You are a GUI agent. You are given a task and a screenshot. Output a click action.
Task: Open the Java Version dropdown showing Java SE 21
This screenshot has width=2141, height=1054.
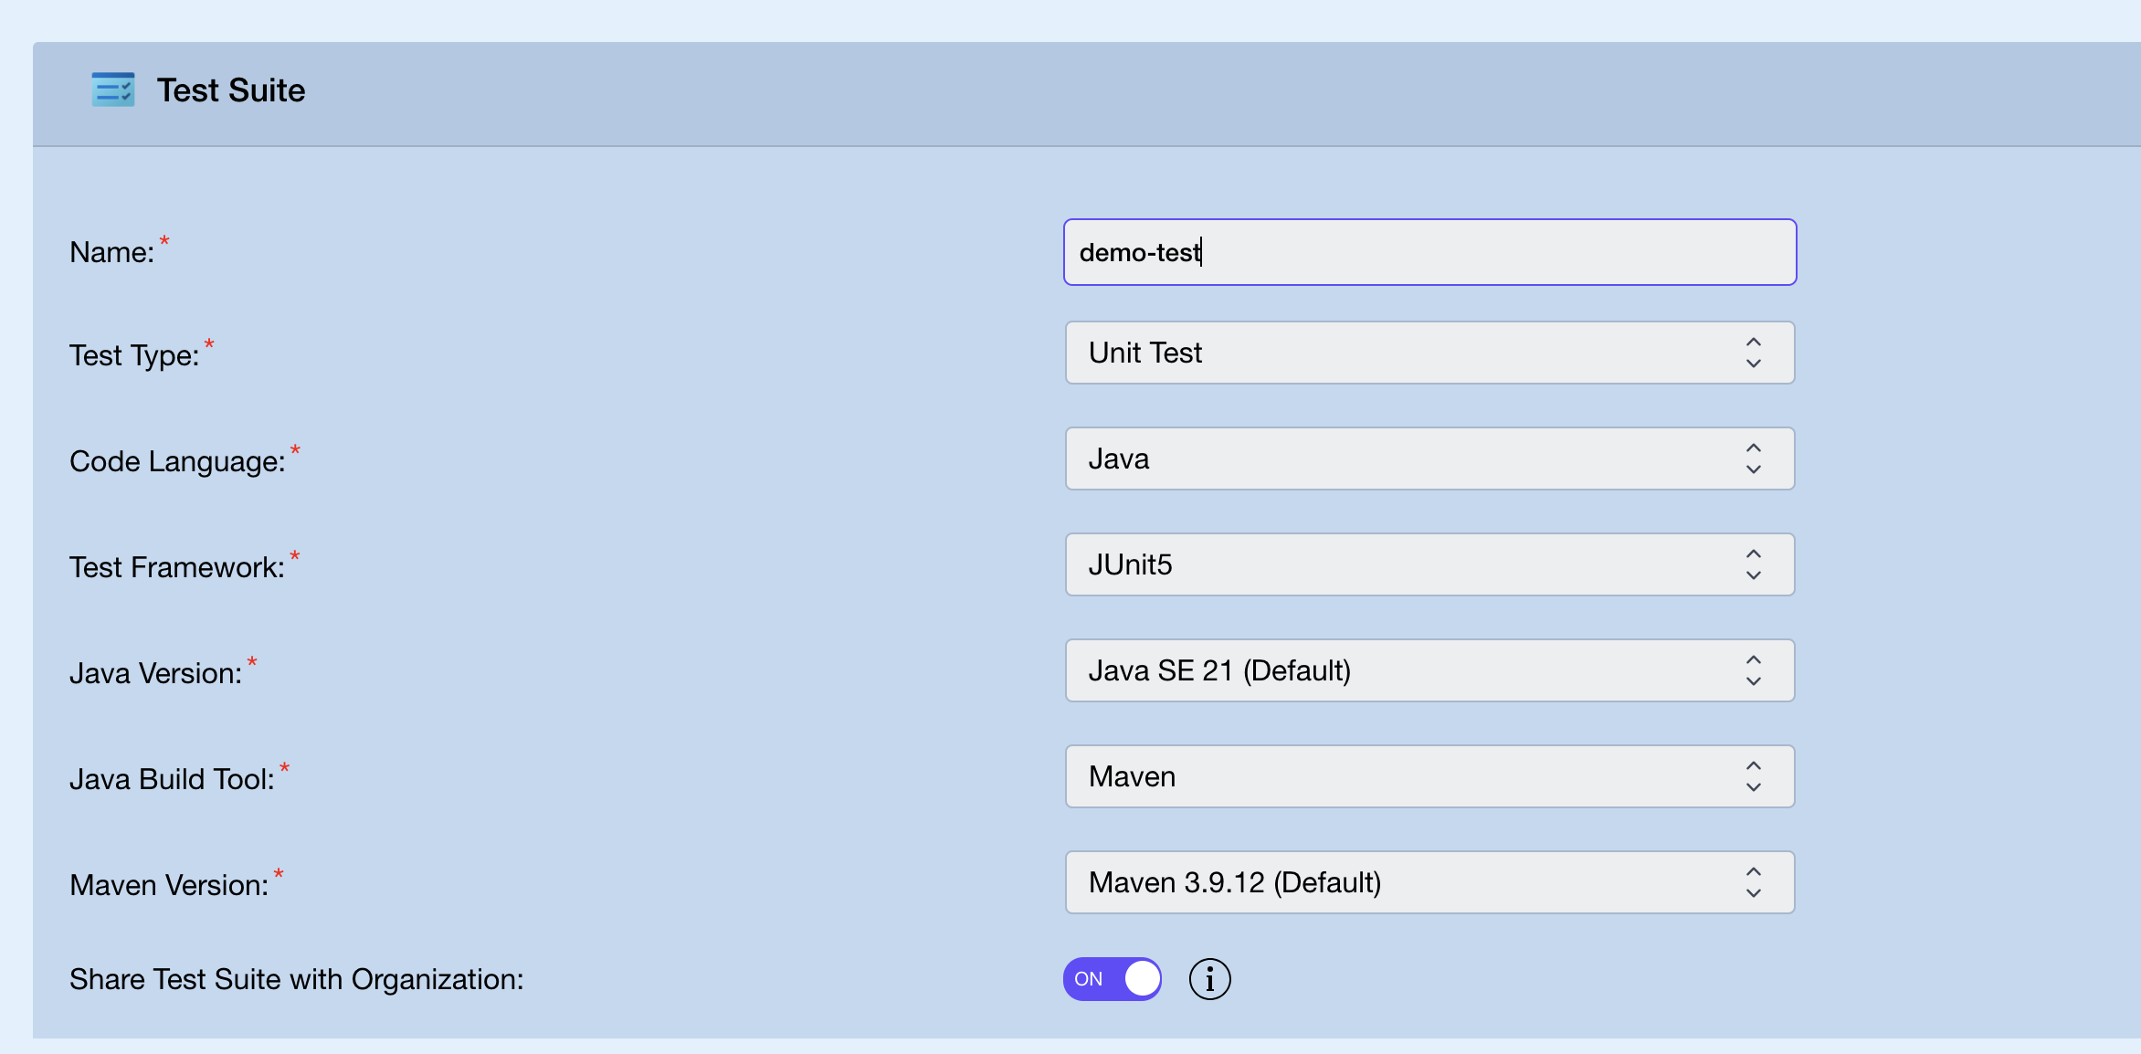(x=1429, y=670)
